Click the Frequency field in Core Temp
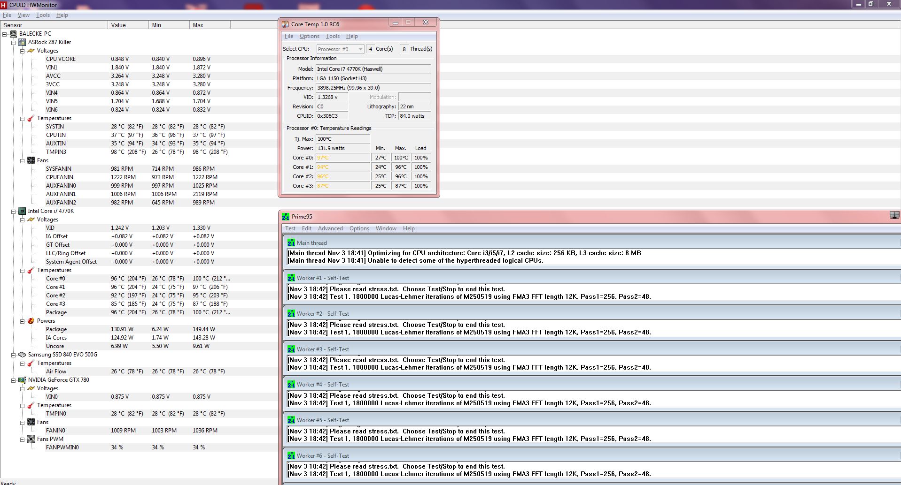Screen dimensions: 901x485 point(373,88)
